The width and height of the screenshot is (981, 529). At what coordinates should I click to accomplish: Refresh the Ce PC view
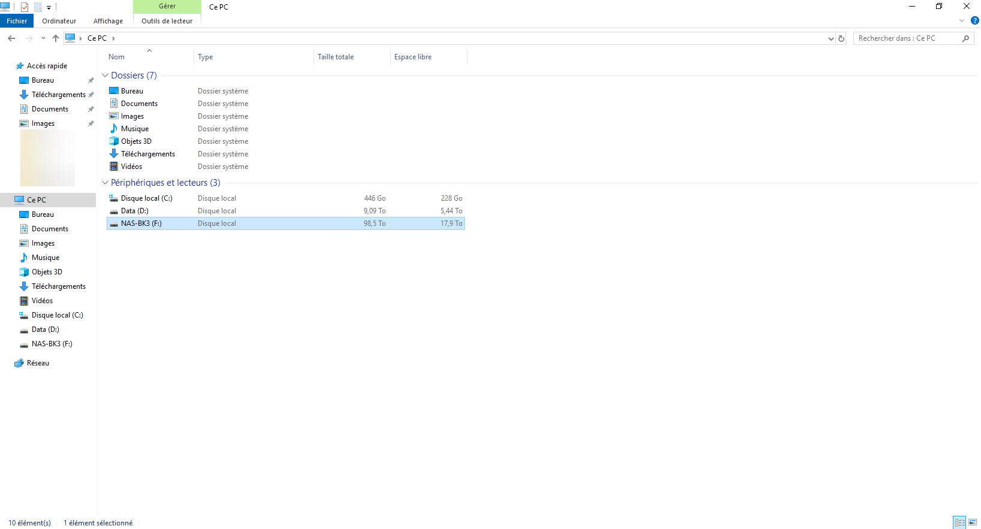coord(841,38)
